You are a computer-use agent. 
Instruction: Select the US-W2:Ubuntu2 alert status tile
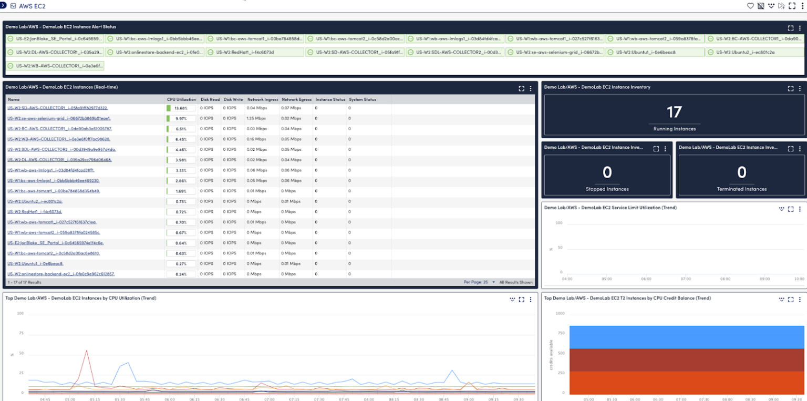pyautogui.click(x=754, y=52)
